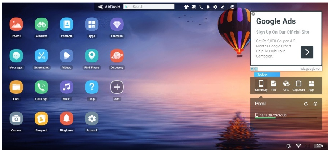Click the Pixel storage usage bar
Screen dimensions: 330x152
click(286, 118)
